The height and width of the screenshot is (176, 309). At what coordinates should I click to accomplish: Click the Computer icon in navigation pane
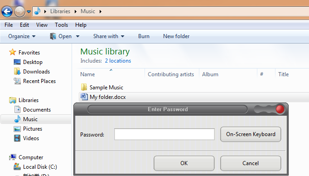point(13,157)
